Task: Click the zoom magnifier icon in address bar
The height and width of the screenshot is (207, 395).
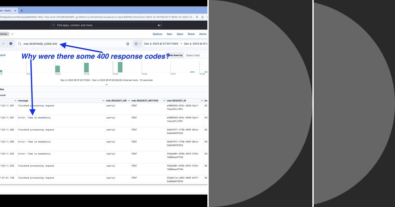Action: click(x=197, y=17)
